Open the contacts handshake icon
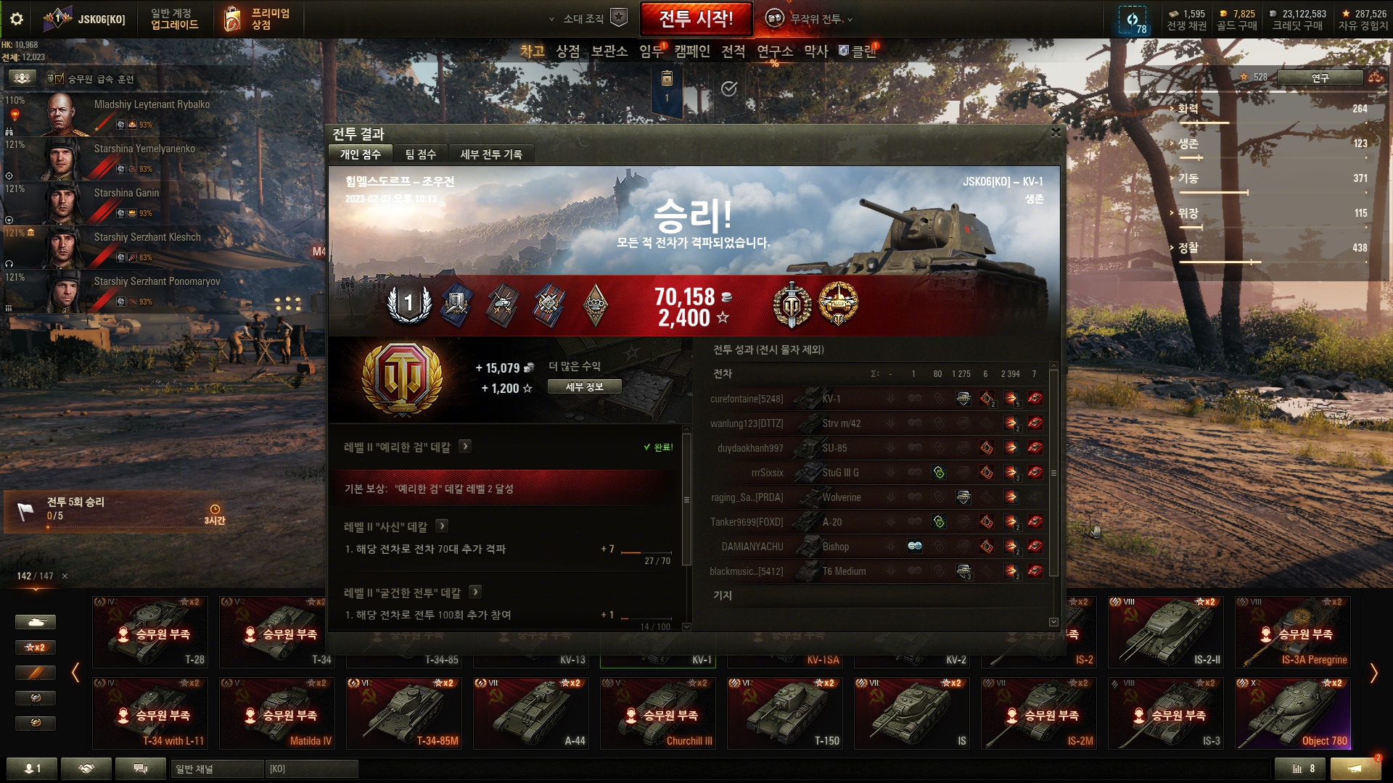This screenshot has width=1393, height=783. tap(86, 768)
